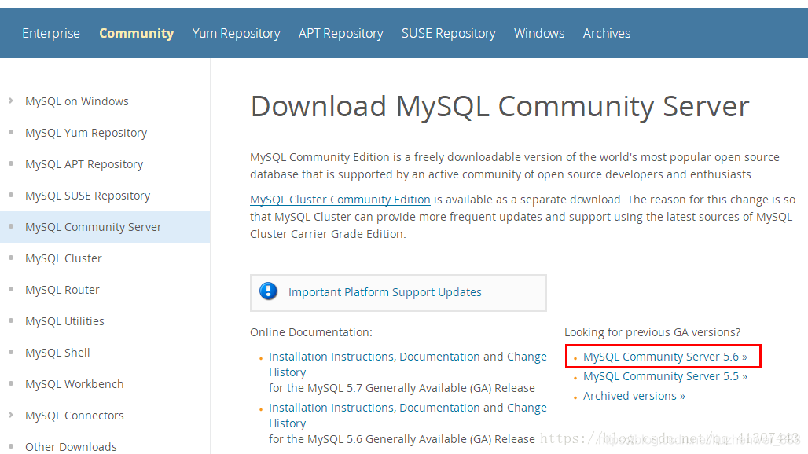808x454 pixels.
Task: Open the Archives tab
Action: pos(606,33)
